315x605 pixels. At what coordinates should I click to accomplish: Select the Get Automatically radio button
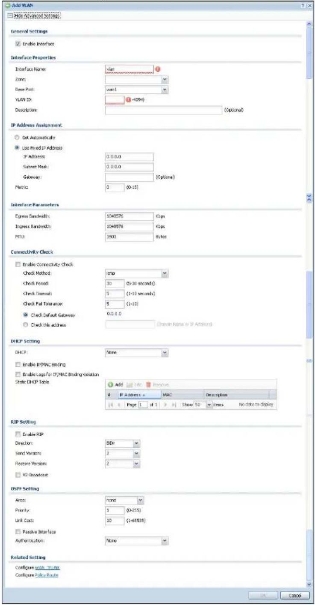click(18, 137)
